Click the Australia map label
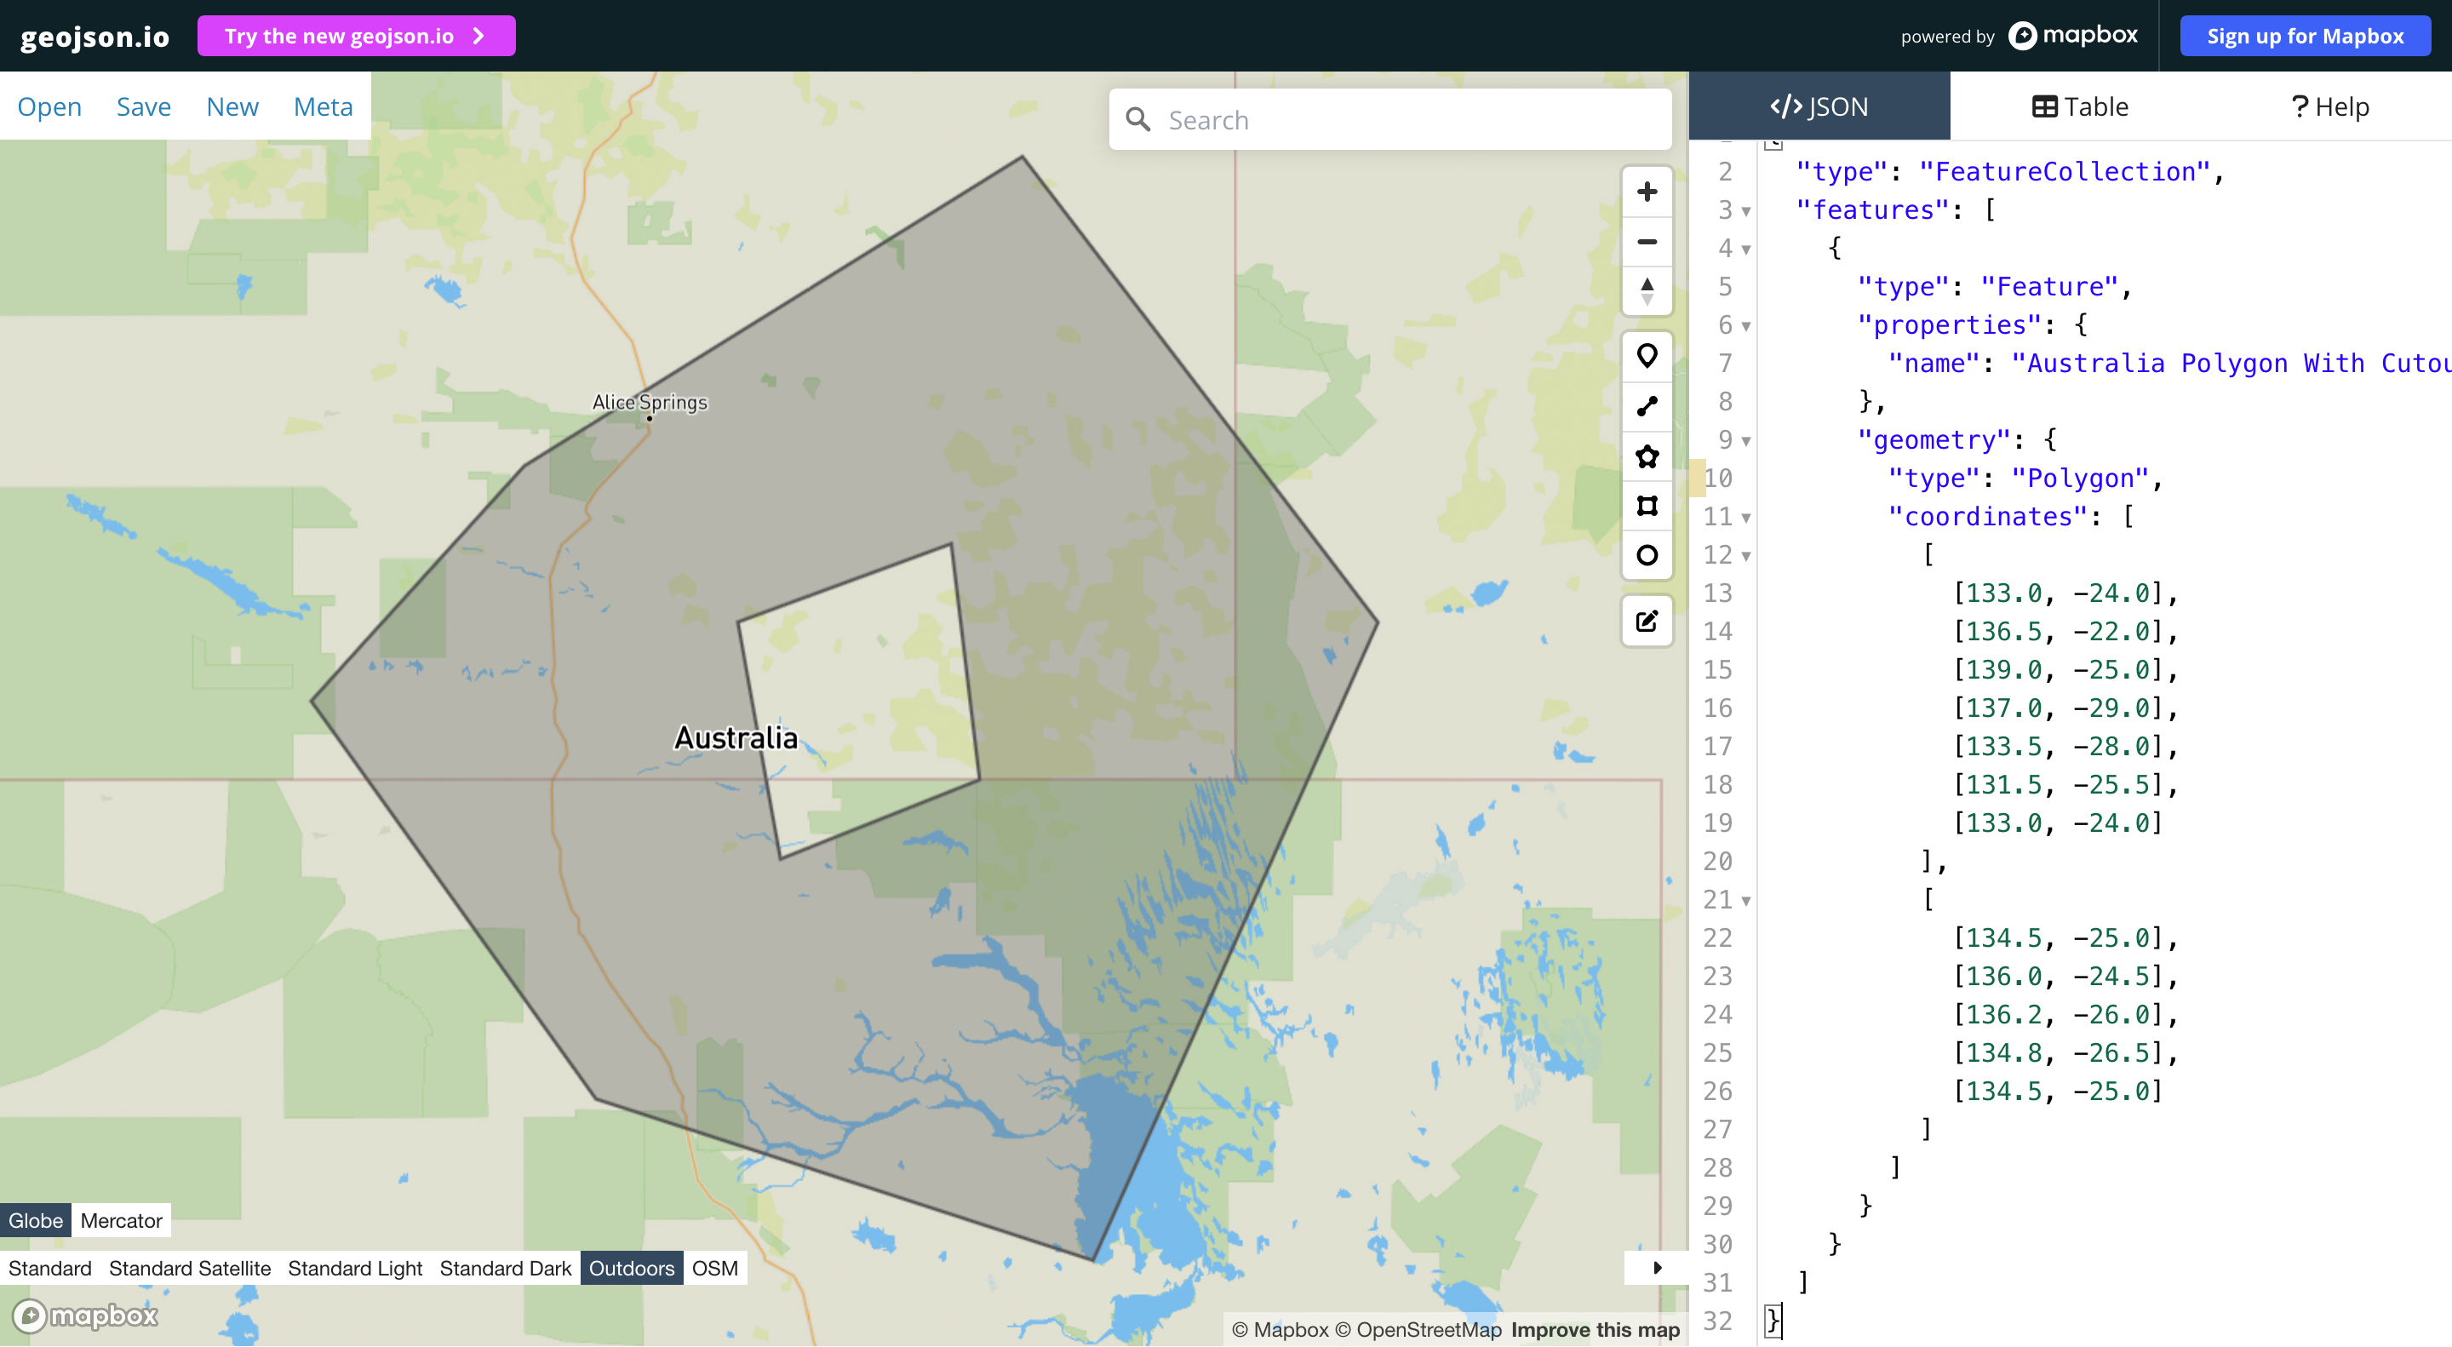Image resolution: width=2452 pixels, height=1347 pixels. [736, 737]
